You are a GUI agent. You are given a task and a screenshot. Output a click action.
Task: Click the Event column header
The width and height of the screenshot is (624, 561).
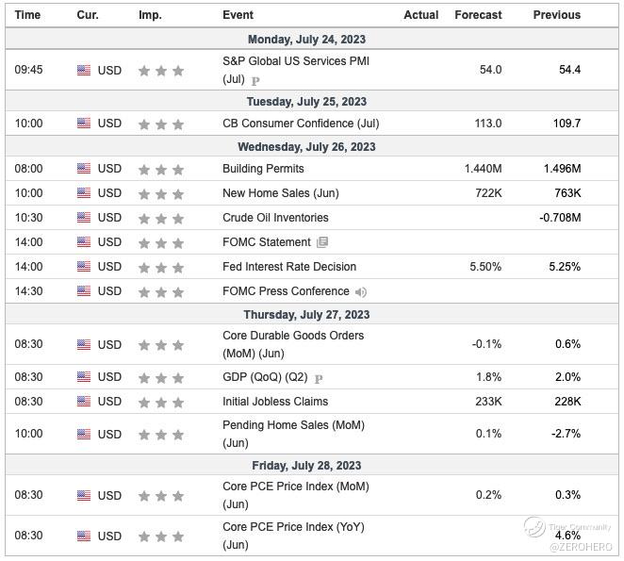(238, 15)
